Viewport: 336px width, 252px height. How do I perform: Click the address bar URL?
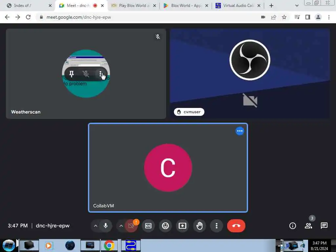click(79, 17)
